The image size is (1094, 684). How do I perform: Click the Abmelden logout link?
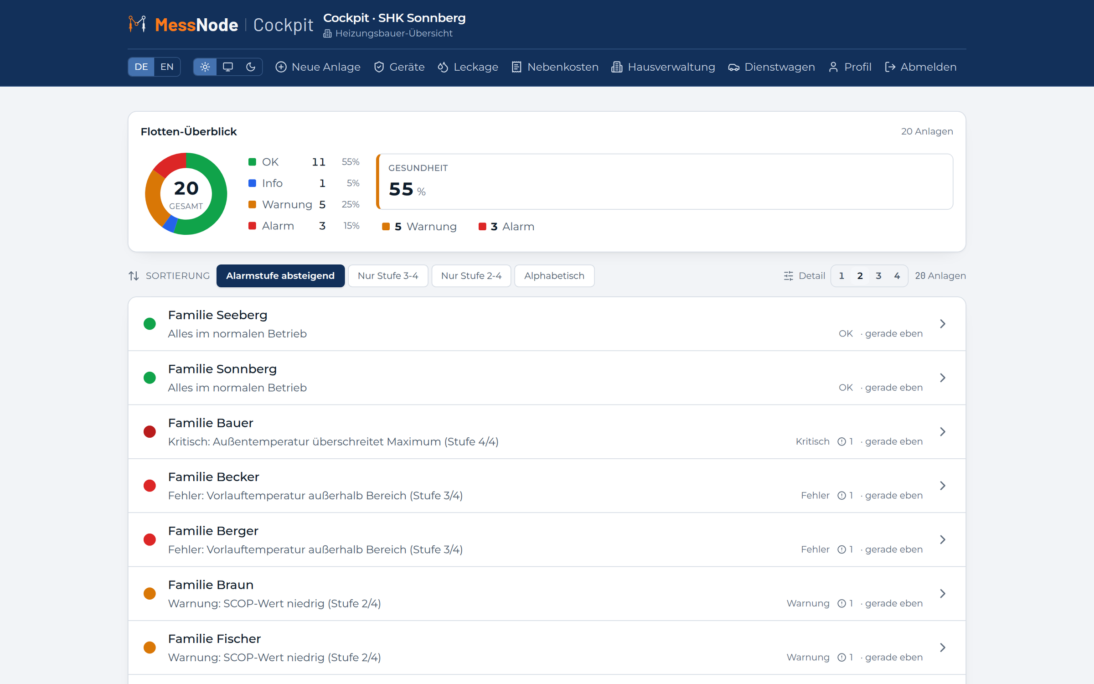point(921,67)
